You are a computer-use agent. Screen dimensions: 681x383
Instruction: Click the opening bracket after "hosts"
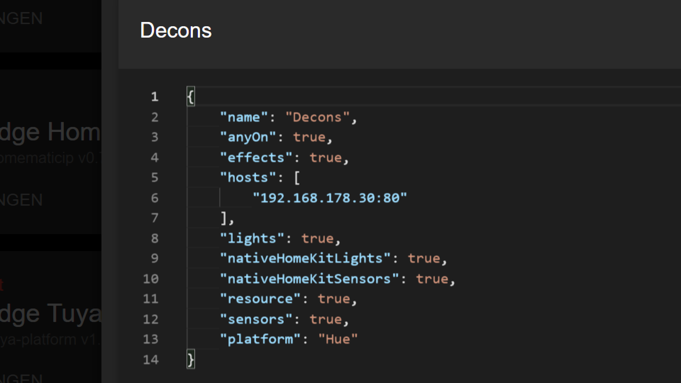(297, 178)
